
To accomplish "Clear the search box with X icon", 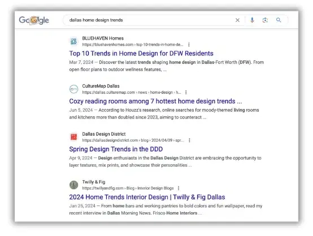I will click(x=237, y=20).
